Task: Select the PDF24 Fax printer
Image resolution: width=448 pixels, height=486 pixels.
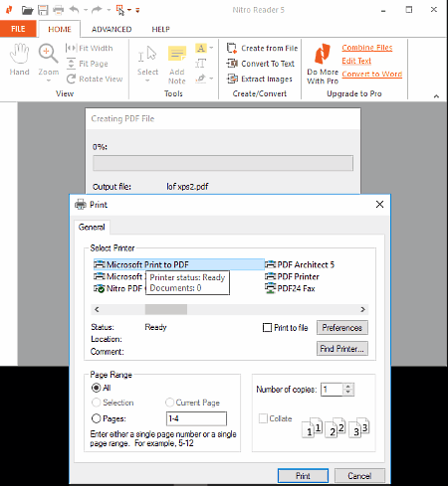Action: click(290, 288)
